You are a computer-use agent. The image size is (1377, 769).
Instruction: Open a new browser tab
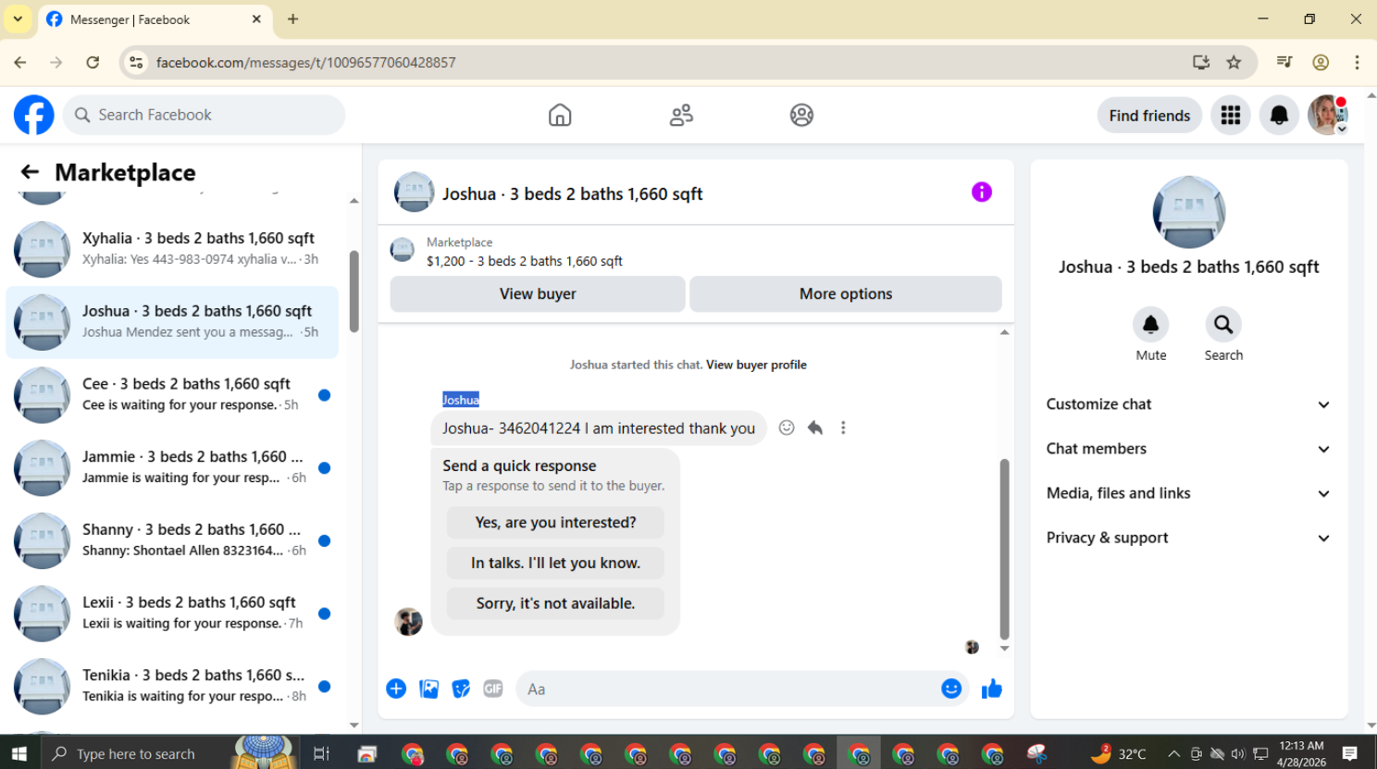[293, 19]
